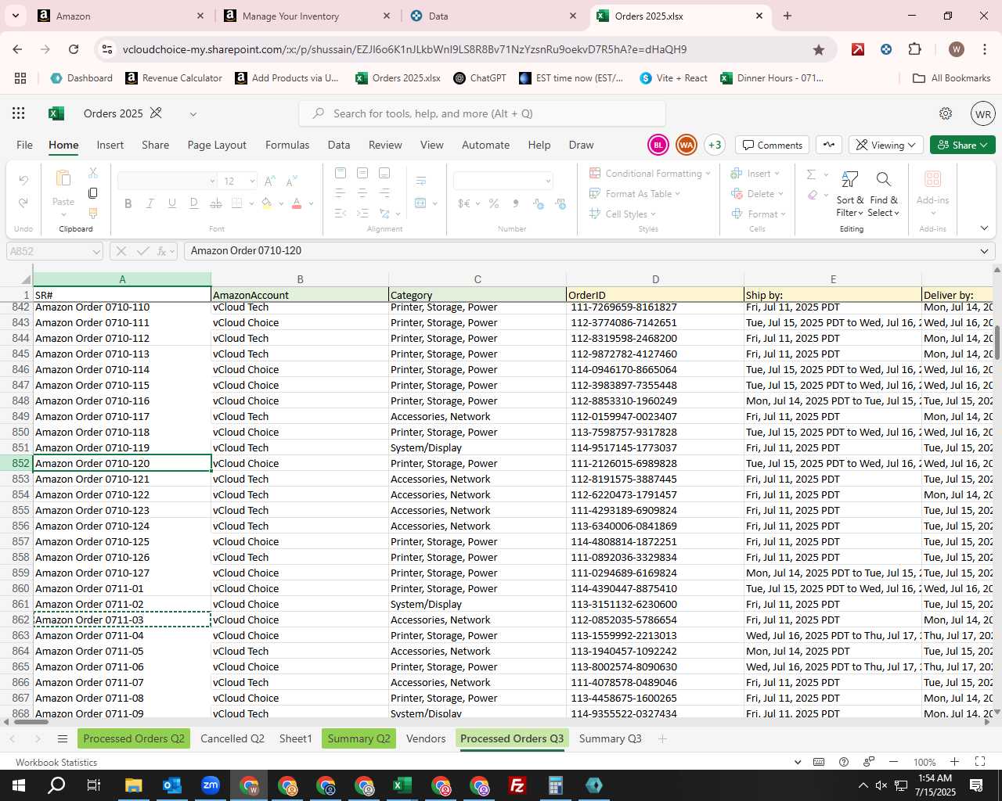Click the font color red swatch

tap(297, 203)
